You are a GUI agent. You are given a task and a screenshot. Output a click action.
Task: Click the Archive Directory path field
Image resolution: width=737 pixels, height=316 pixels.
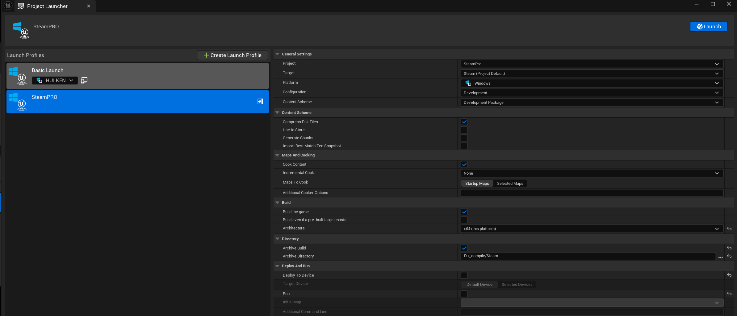[x=588, y=256]
